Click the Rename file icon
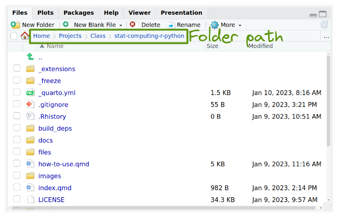The height and width of the screenshot is (217, 338). tap(171, 25)
